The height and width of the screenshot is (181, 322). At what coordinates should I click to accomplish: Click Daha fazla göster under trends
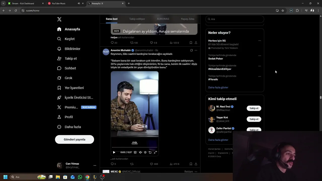pos(218,87)
